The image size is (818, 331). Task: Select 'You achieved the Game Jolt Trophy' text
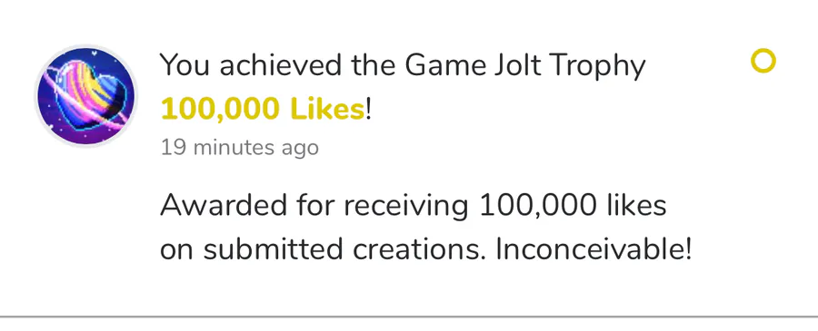403,66
